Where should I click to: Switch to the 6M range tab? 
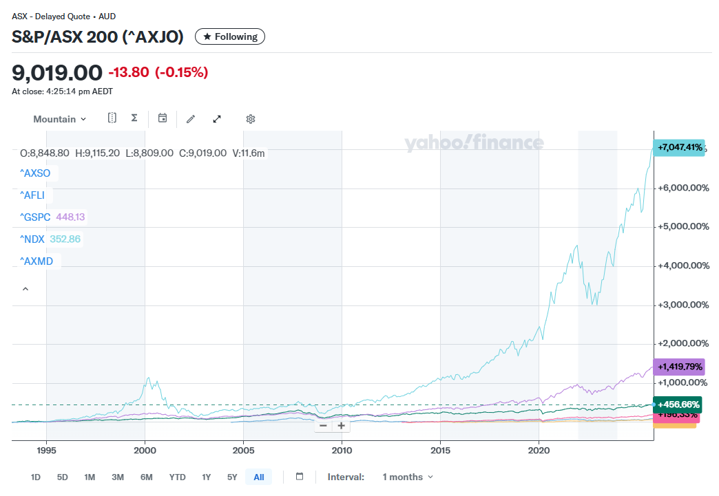click(146, 477)
